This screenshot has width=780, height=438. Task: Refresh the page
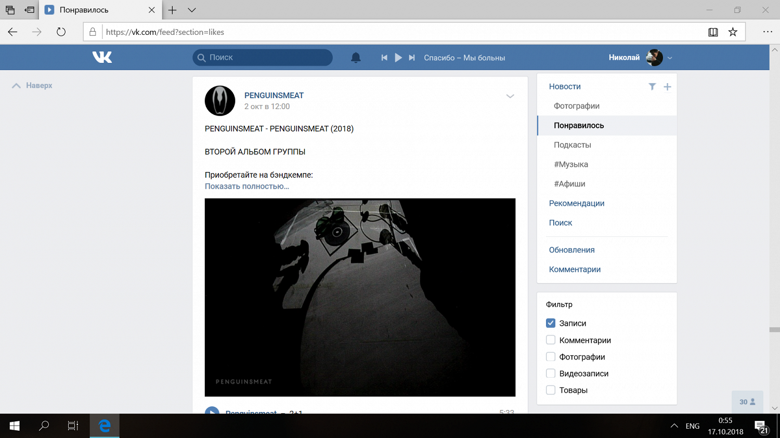pos(61,32)
